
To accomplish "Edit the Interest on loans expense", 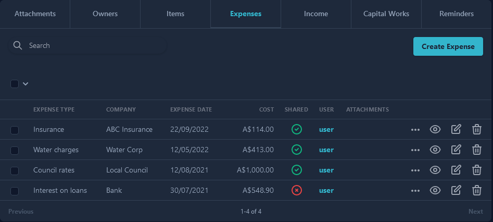I will [456, 191].
